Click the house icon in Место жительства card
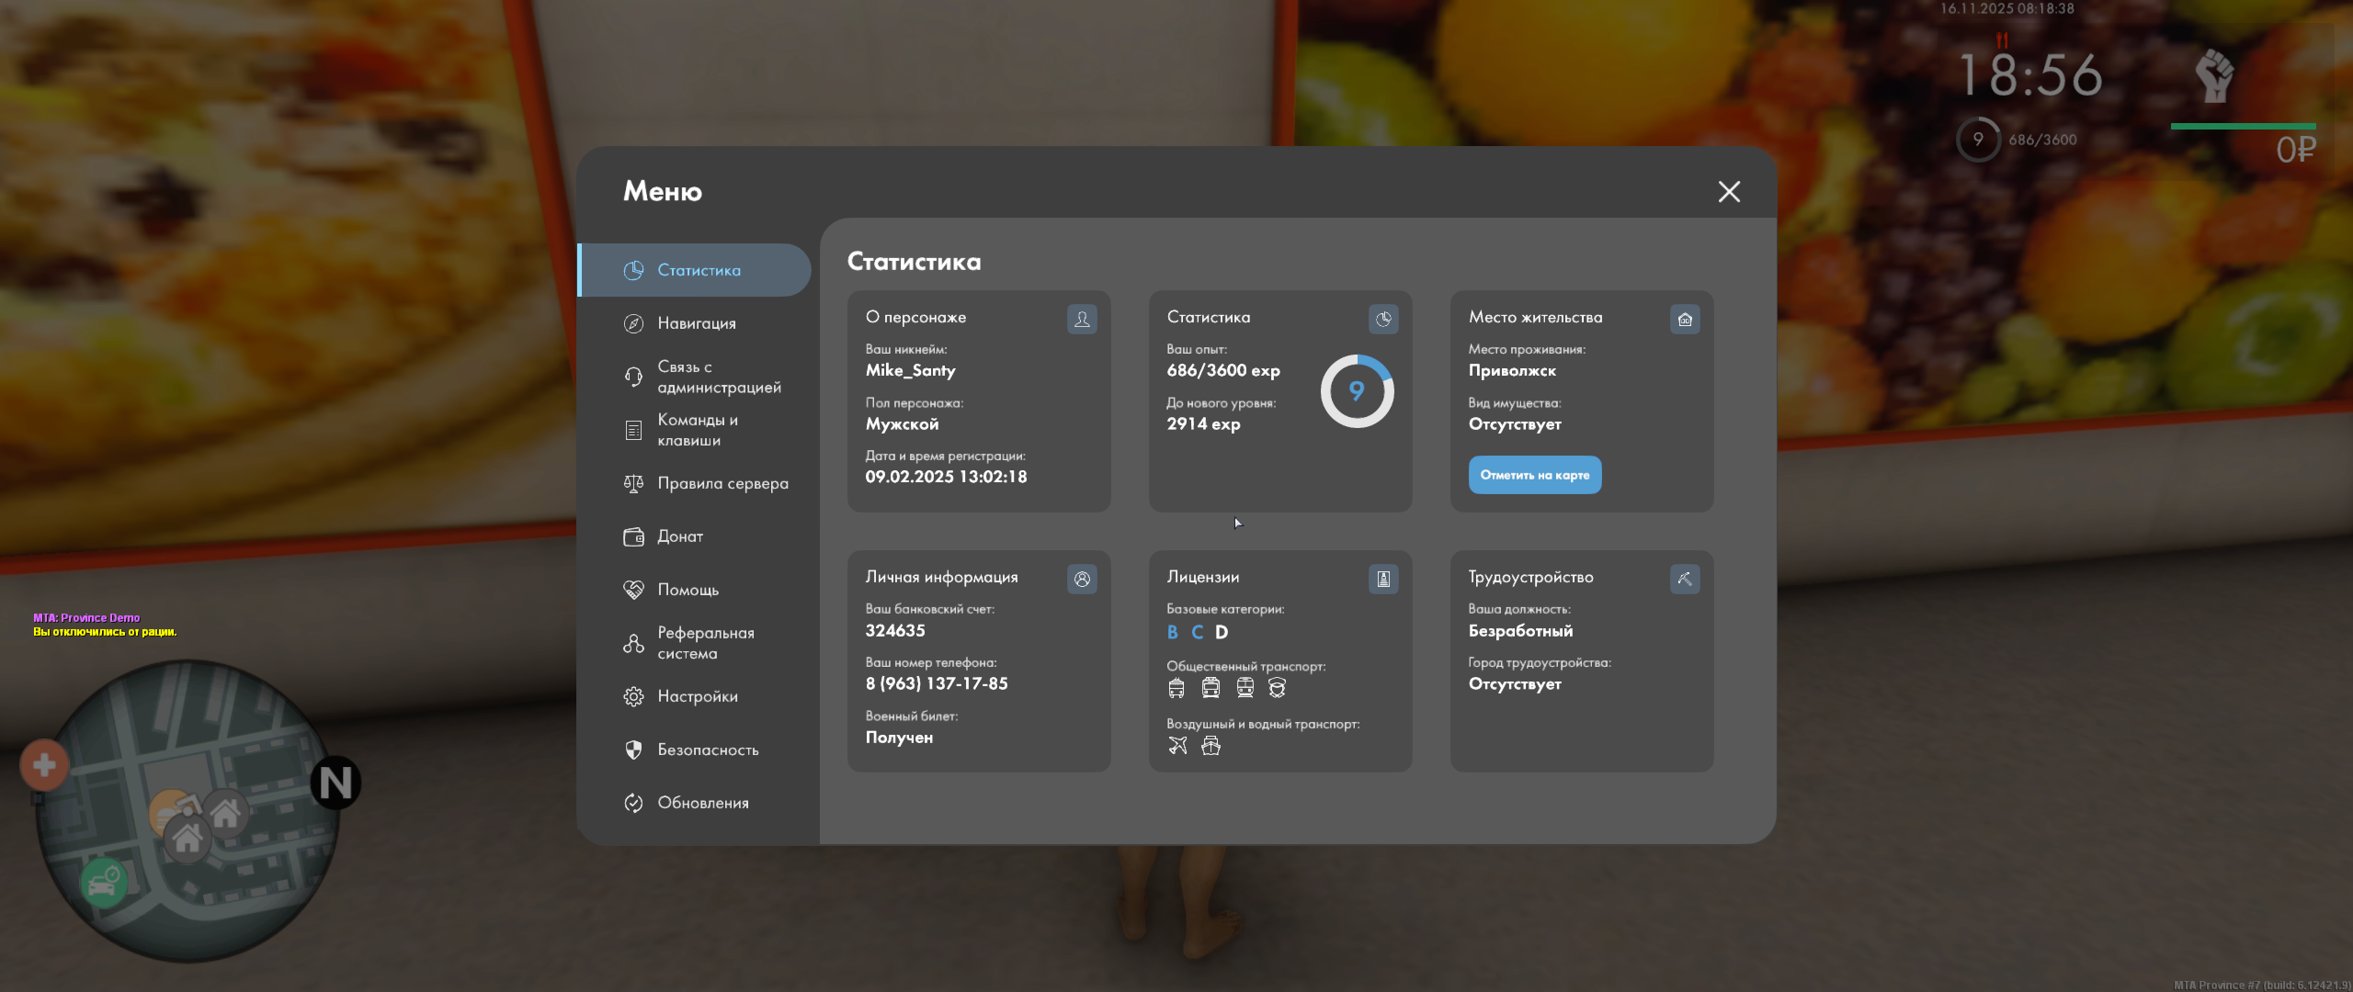2353x992 pixels. point(1684,319)
